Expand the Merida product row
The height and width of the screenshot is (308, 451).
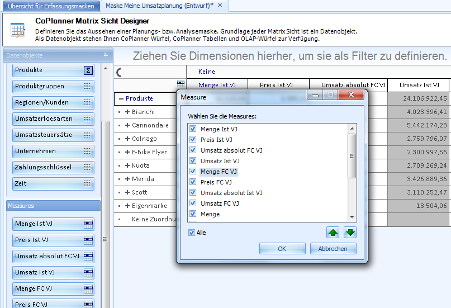(127, 179)
